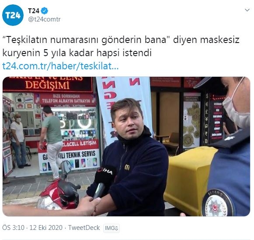Open the T24 display name
254x240 pixels.
pos(34,11)
